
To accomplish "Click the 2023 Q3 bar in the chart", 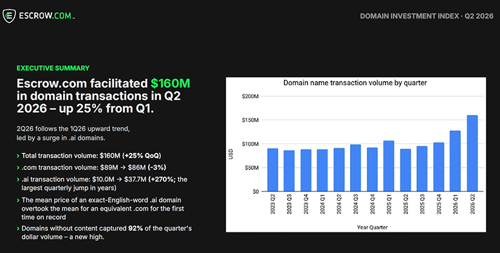I will (x=289, y=171).
